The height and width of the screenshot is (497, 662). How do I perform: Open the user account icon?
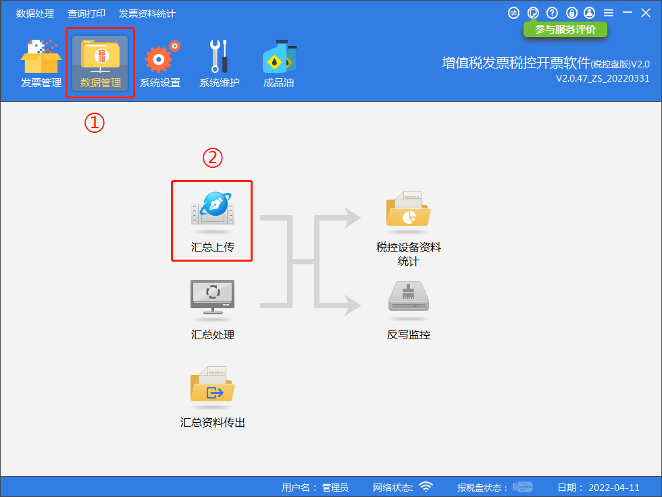click(x=589, y=13)
